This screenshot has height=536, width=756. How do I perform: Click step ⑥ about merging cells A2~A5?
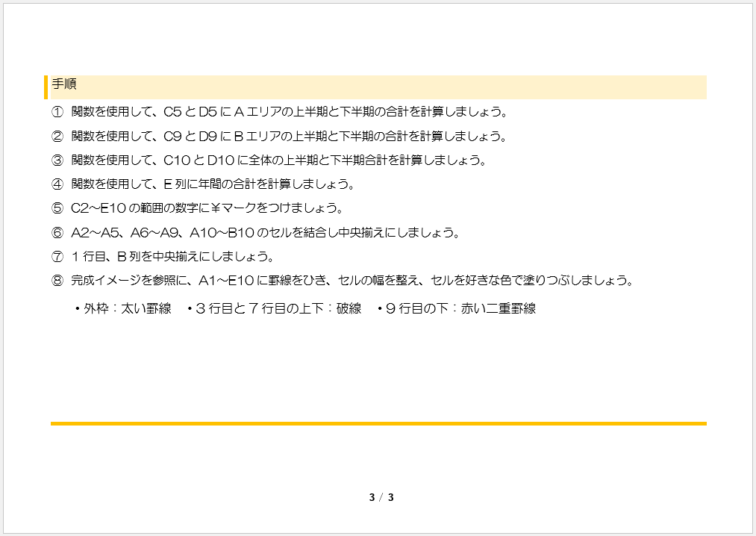(256, 232)
